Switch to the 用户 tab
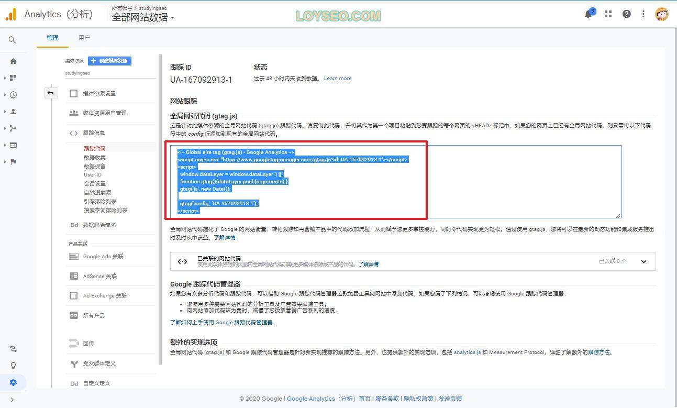Screen dimensions: 677x408 [x=84, y=38]
